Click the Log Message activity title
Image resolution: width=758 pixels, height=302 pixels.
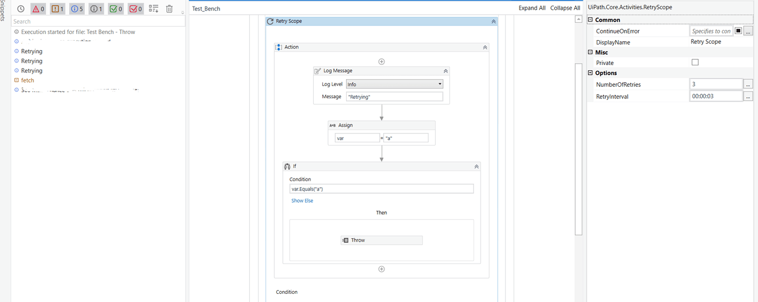pos(338,71)
